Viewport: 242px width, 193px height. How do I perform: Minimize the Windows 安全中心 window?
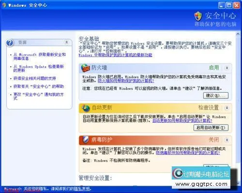(x=221, y=5)
